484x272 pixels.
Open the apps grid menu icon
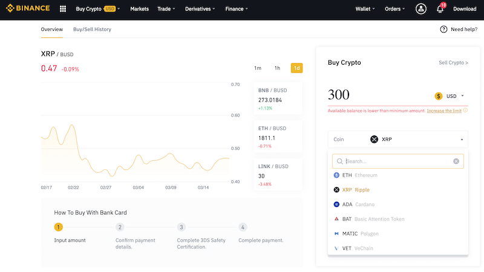point(63,9)
